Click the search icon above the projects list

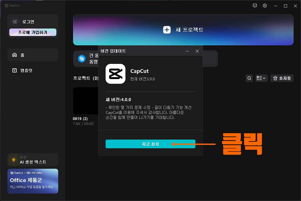[249, 78]
